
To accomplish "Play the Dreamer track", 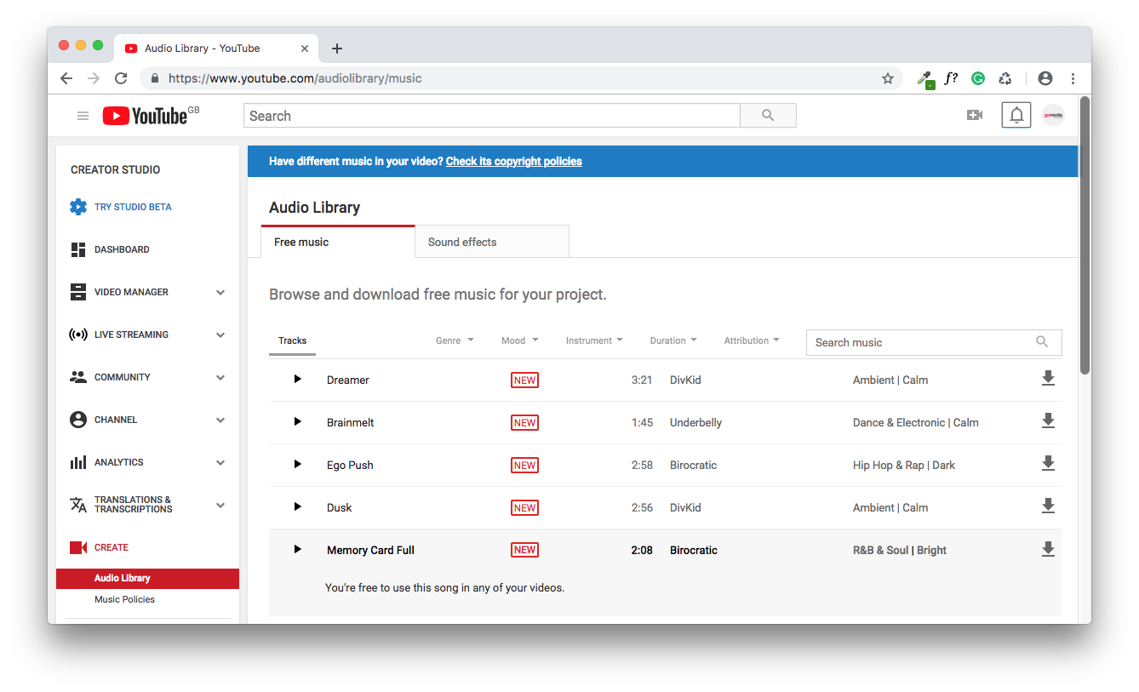I will (297, 380).
